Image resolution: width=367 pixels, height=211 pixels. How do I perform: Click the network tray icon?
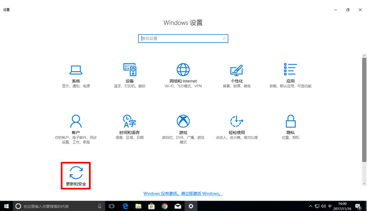click(317, 206)
